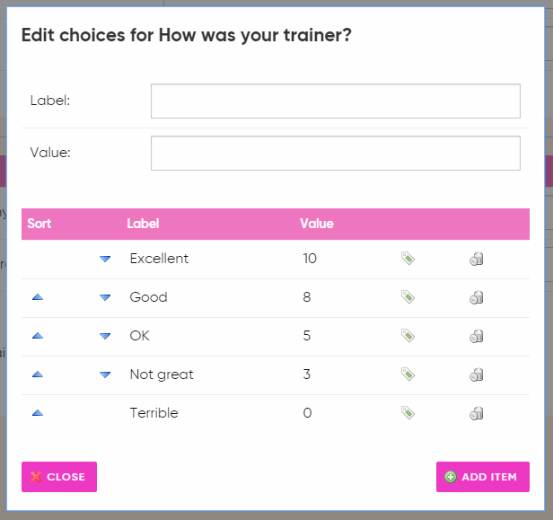Image resolution: width=553 pixels, height=520 pixels.
Task: Focus the Value text input field
Action: coord(335,153)
